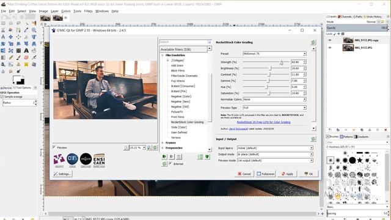Toggle the Preview checkbox in G'MIC
The height and width of the screenshot is (220, 391).
pyautogui.click(x=54, y=147)
